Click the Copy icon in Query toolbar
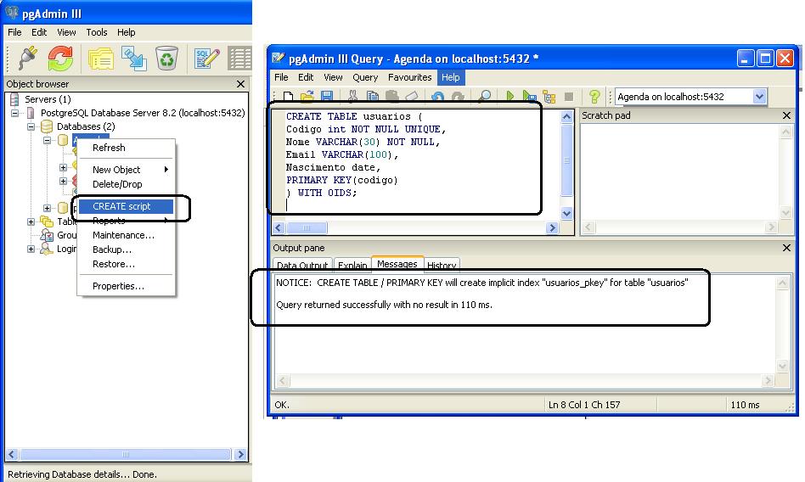The width and height of the screenshot is (805, 482). (x=372, y=97)
